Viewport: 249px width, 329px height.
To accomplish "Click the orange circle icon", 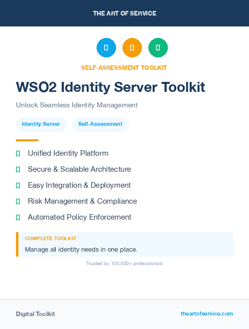I will pos(132,47).
